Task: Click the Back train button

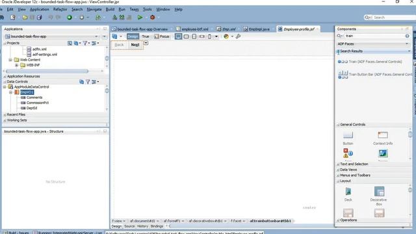Action: (119, 45)
